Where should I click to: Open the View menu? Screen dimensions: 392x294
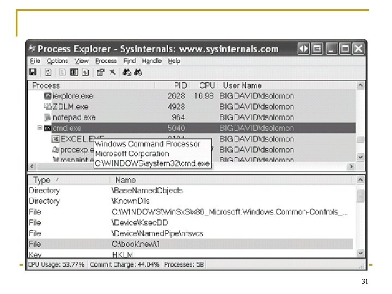tap(81, 61)
